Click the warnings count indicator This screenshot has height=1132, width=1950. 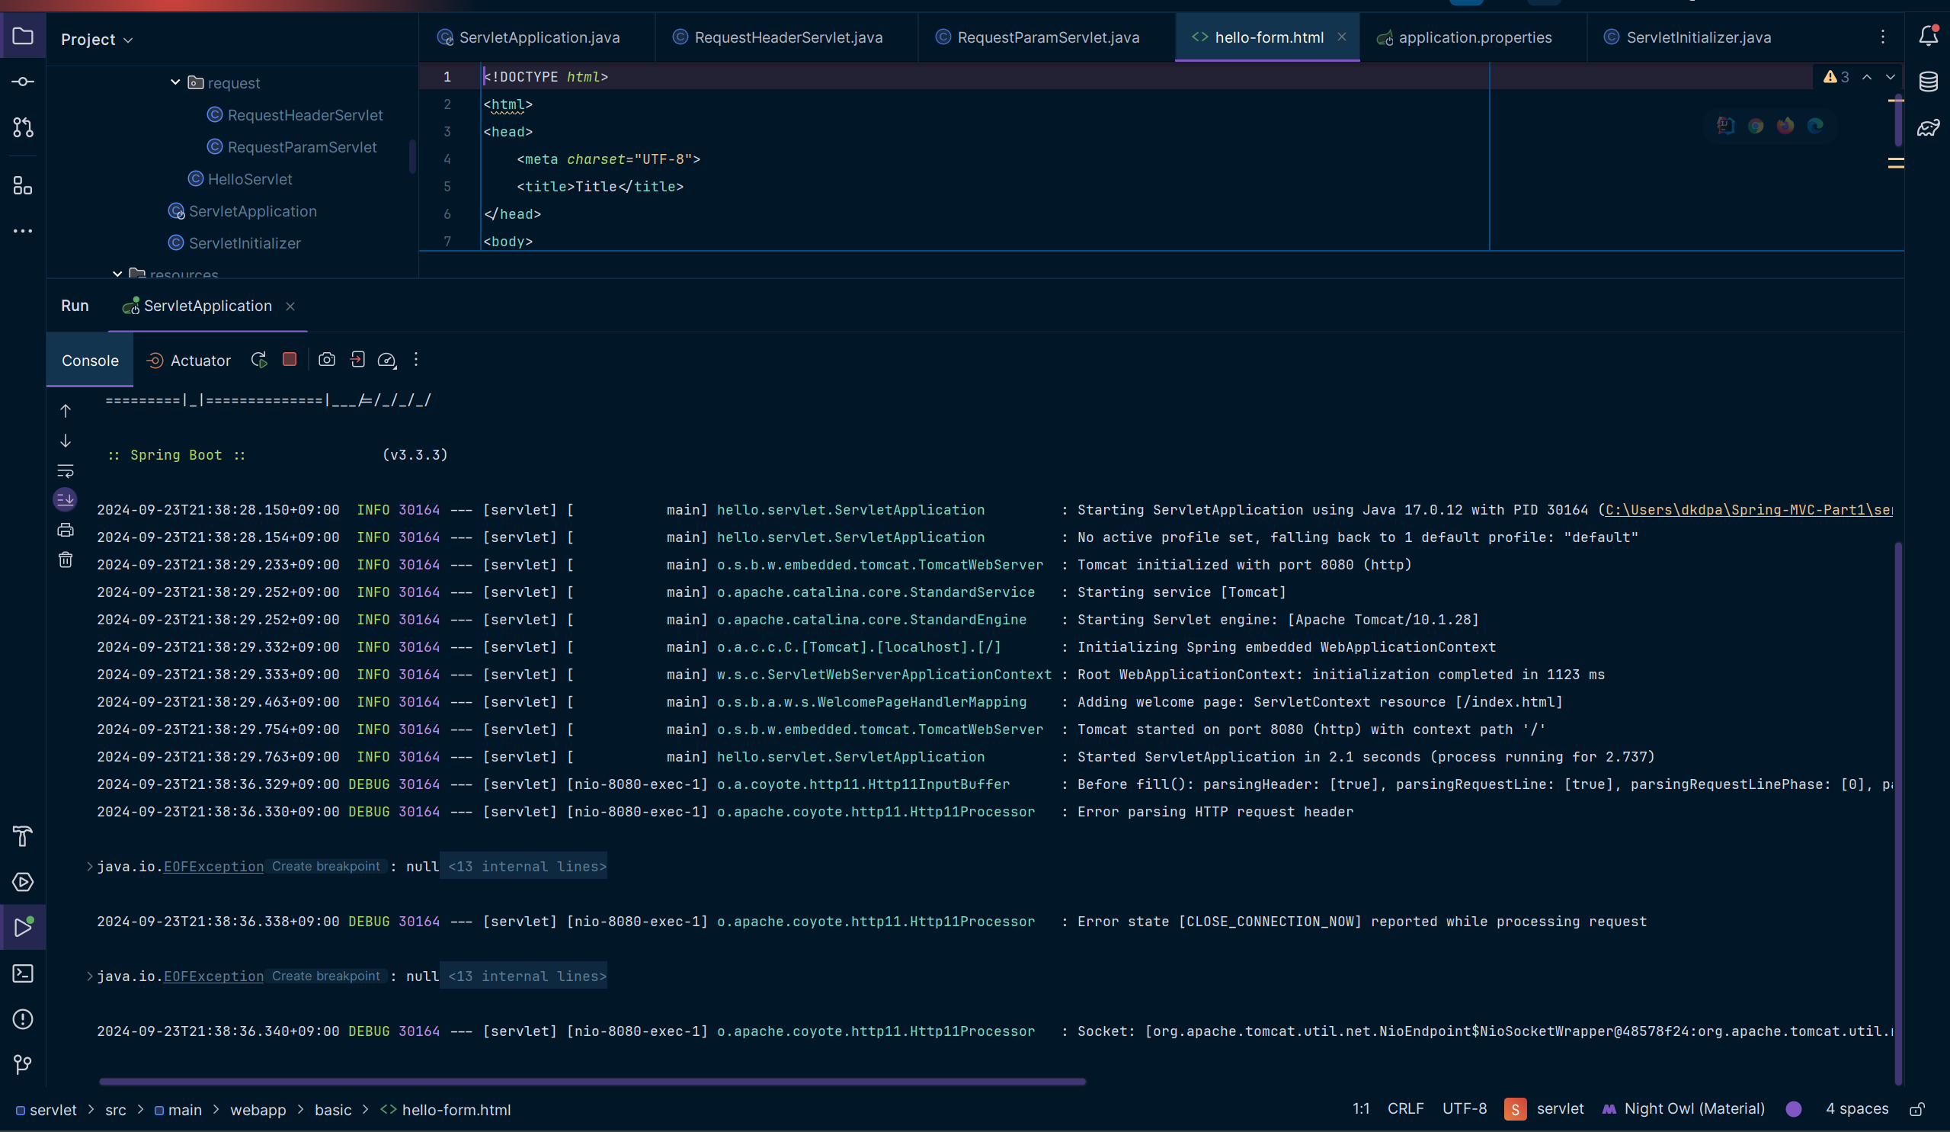[x=1836, y=77]
